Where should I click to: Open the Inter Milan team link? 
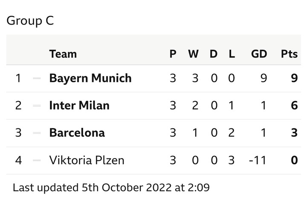point(79,106)
